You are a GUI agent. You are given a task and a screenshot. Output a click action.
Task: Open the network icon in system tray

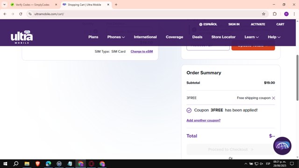pos(256,164)
